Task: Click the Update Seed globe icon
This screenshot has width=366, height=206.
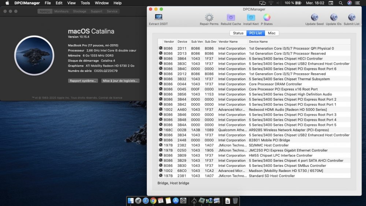Action: pos(314,17)
